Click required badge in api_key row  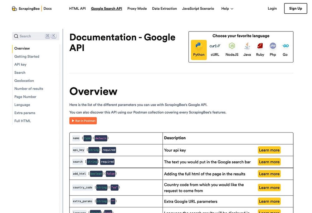109,150
